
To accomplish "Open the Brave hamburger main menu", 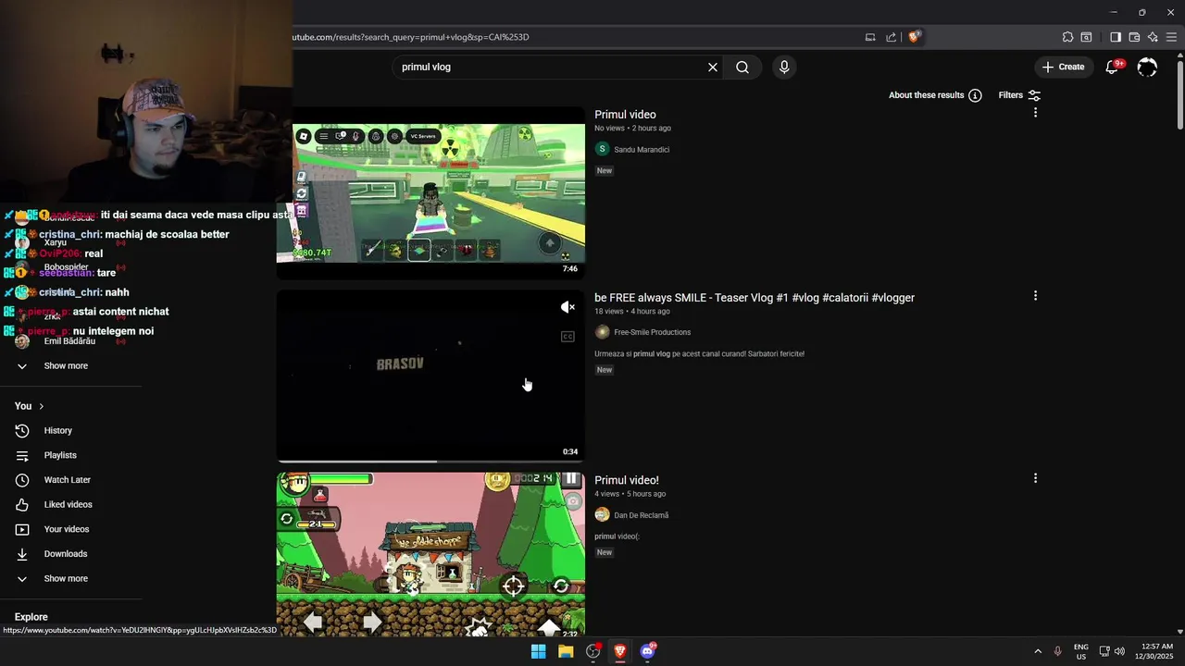I will tap(1171, 37).
